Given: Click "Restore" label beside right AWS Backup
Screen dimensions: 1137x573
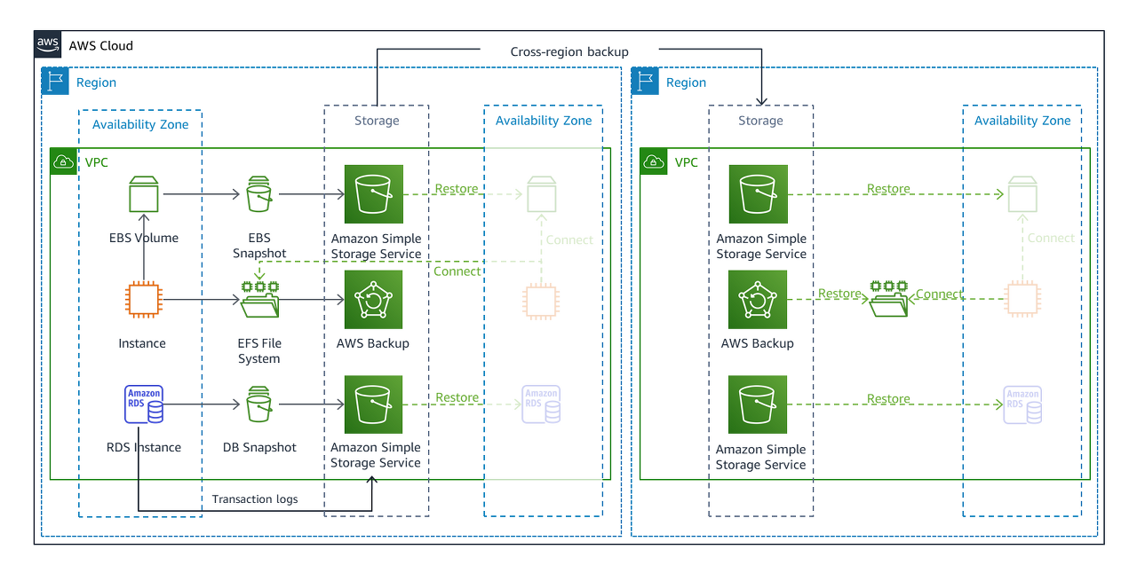Looking at the screenshot, I should coord(839,294).
